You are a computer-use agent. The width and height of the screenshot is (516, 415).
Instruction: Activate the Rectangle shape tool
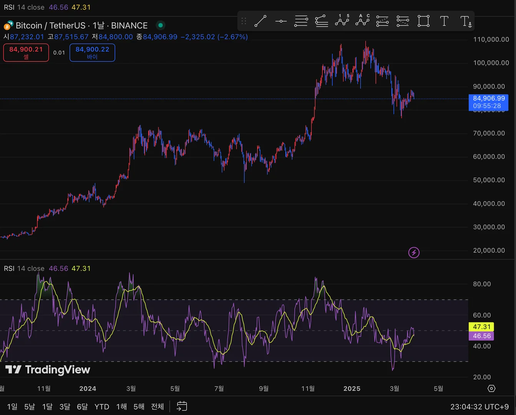pos(423,21)
